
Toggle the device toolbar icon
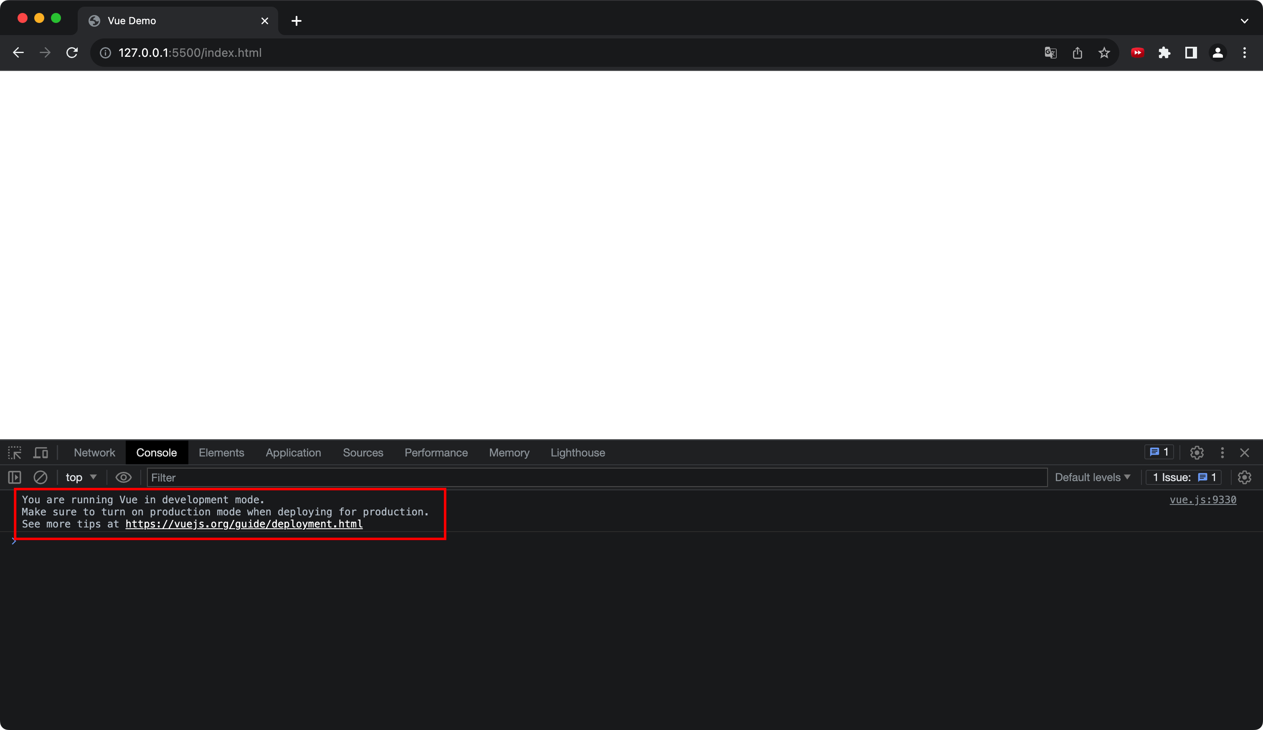click(x=41, y=453)
